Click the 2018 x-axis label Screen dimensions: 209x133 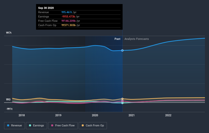point(22,115)
